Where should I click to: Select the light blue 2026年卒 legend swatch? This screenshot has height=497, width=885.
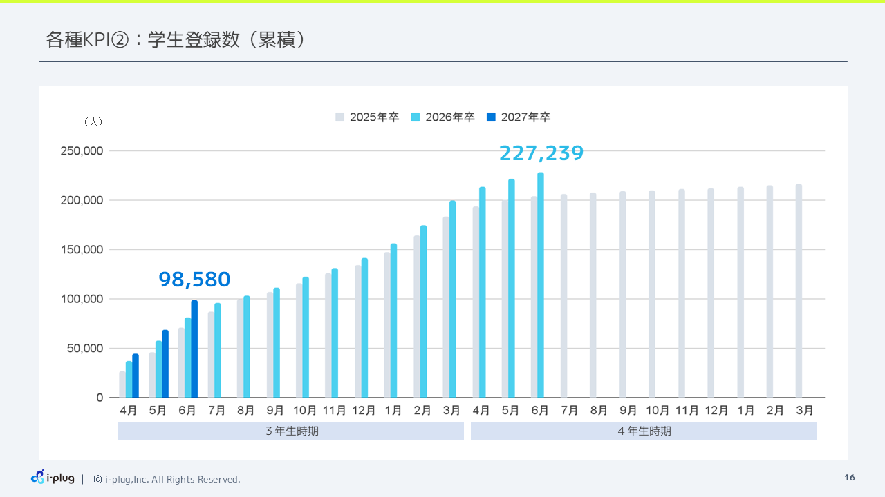(415, 117)
